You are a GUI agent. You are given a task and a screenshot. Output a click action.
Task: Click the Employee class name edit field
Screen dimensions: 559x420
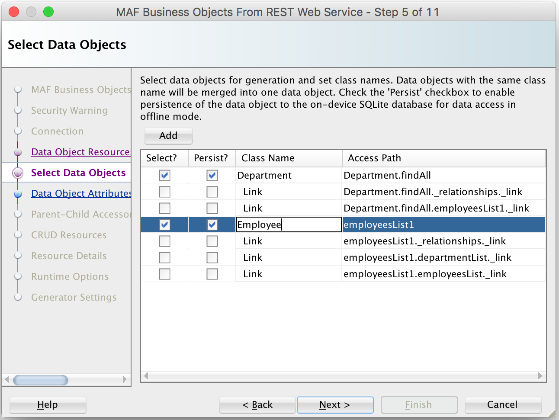coord(289,224)
